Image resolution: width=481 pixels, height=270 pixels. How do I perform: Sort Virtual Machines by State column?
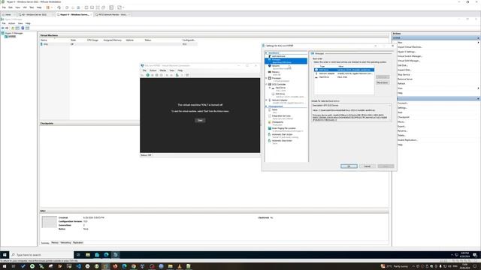pyautogui.click(x=74, y=40)
